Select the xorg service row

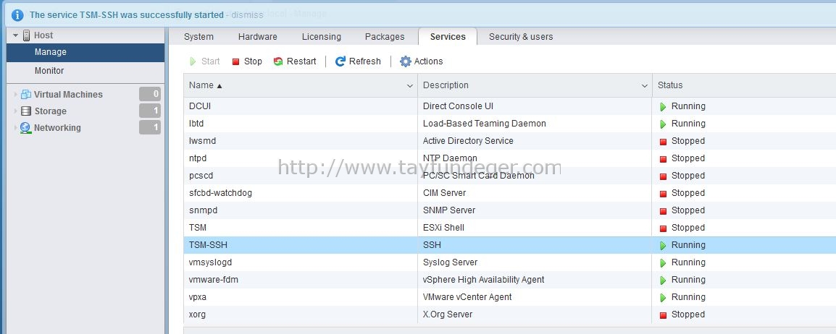coord(510,314)
